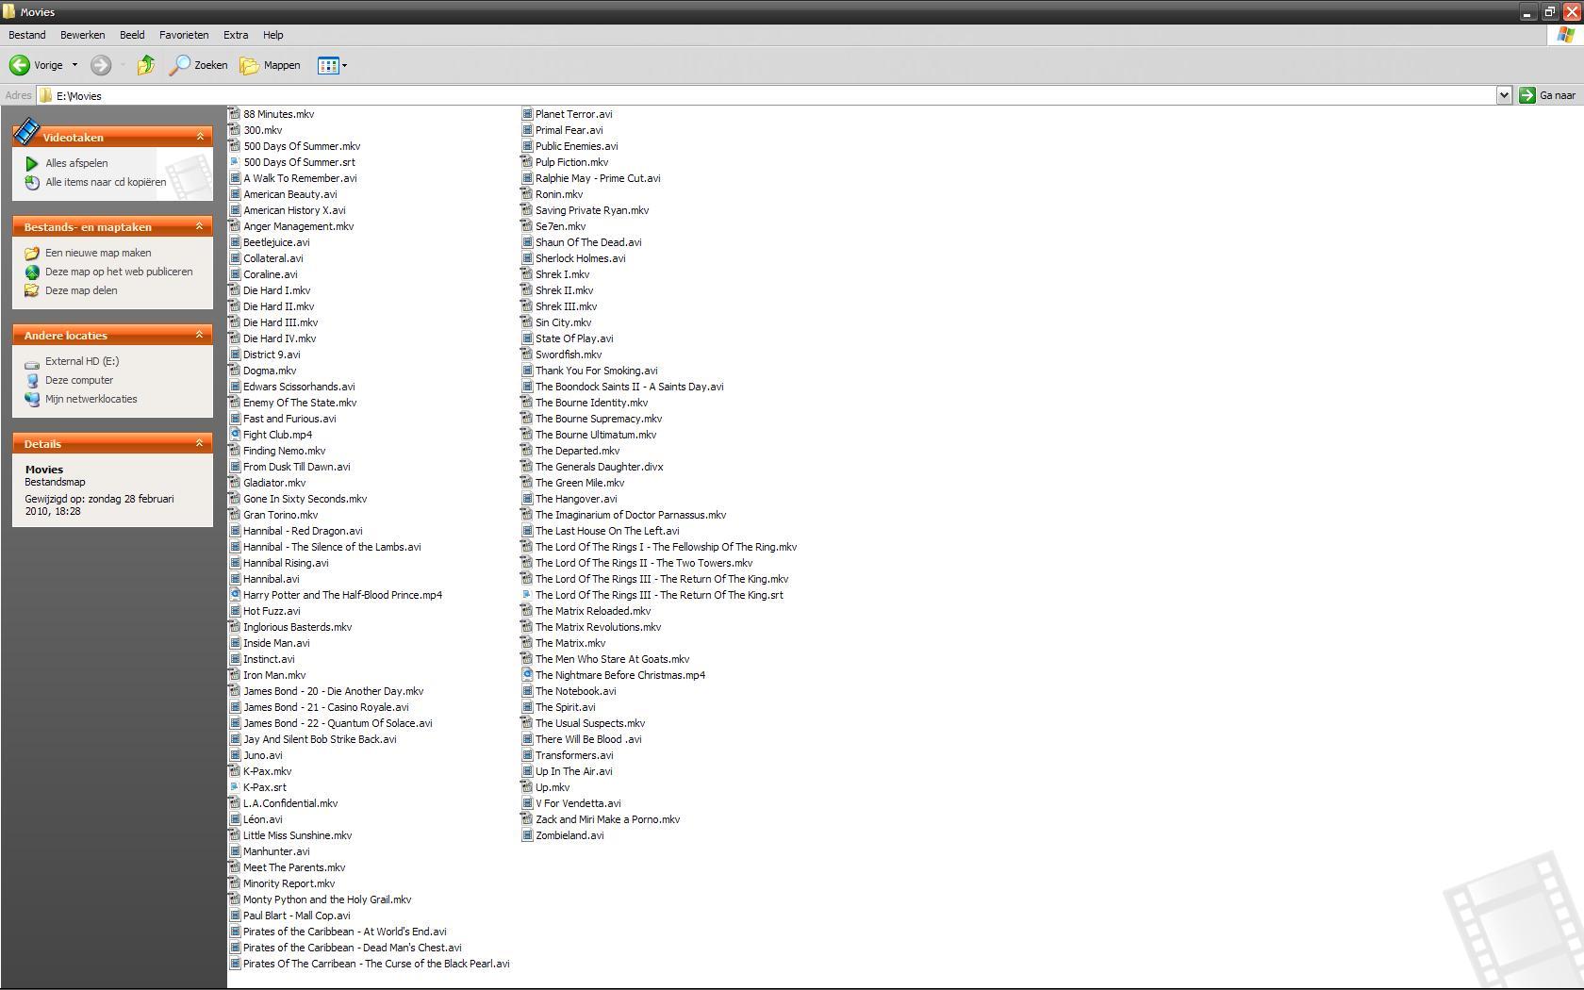The image size is (1584, 990).
Task: Click the icon of Harry Potter and The Half-Blood Prince.mp4
Action: (235, 595)
